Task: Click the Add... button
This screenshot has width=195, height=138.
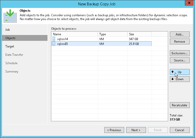Action: point(180,34)
